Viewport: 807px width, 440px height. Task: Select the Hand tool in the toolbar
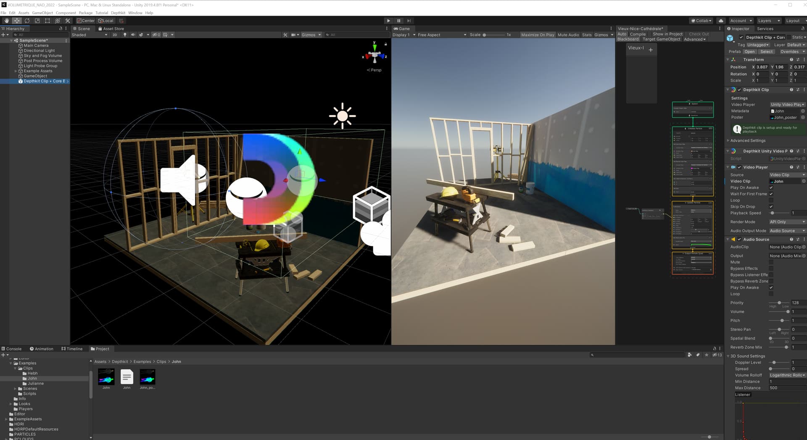[7, 21]
